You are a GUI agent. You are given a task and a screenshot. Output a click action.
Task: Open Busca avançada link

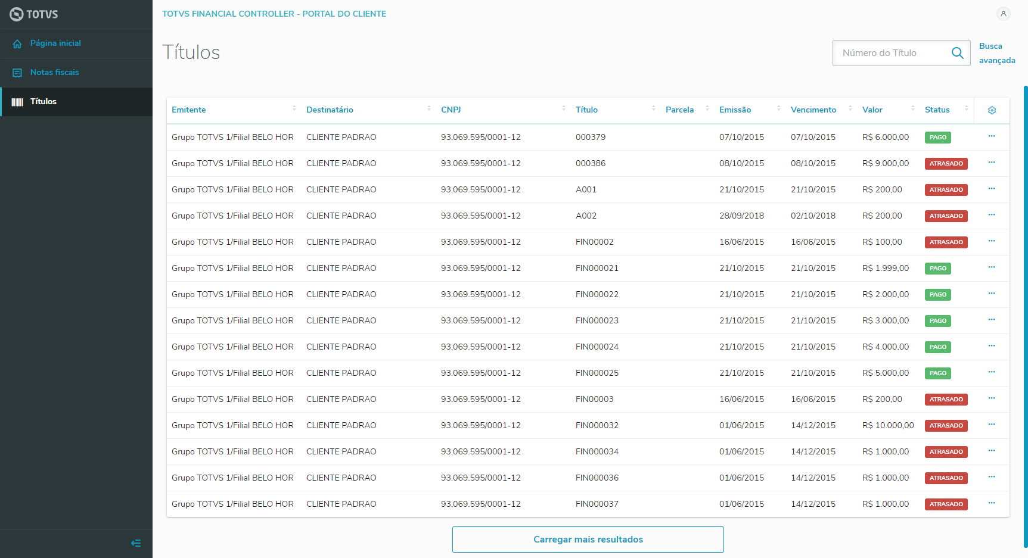click(997, 53)
